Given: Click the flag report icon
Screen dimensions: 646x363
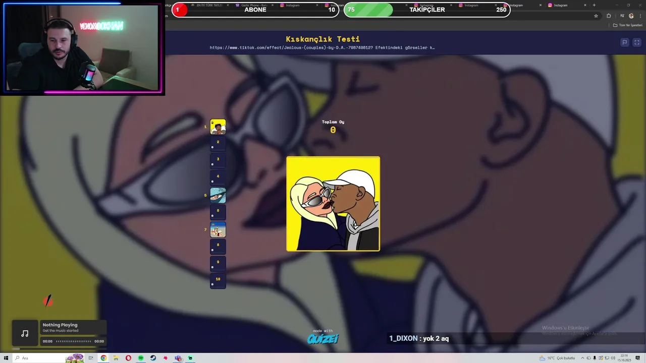Looking at the screenshot, I should pyautogui.click(x=624, y=43).
